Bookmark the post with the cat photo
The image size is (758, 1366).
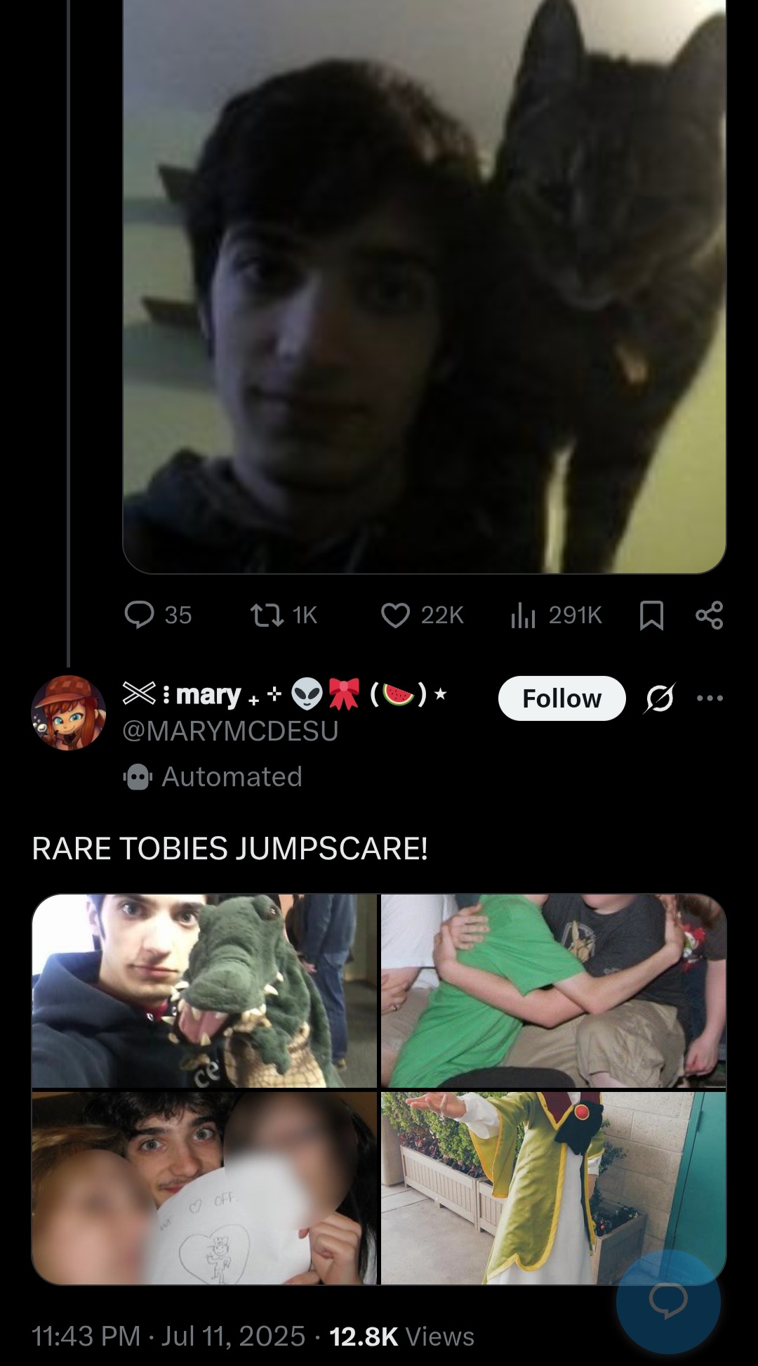tap(652, 616)
